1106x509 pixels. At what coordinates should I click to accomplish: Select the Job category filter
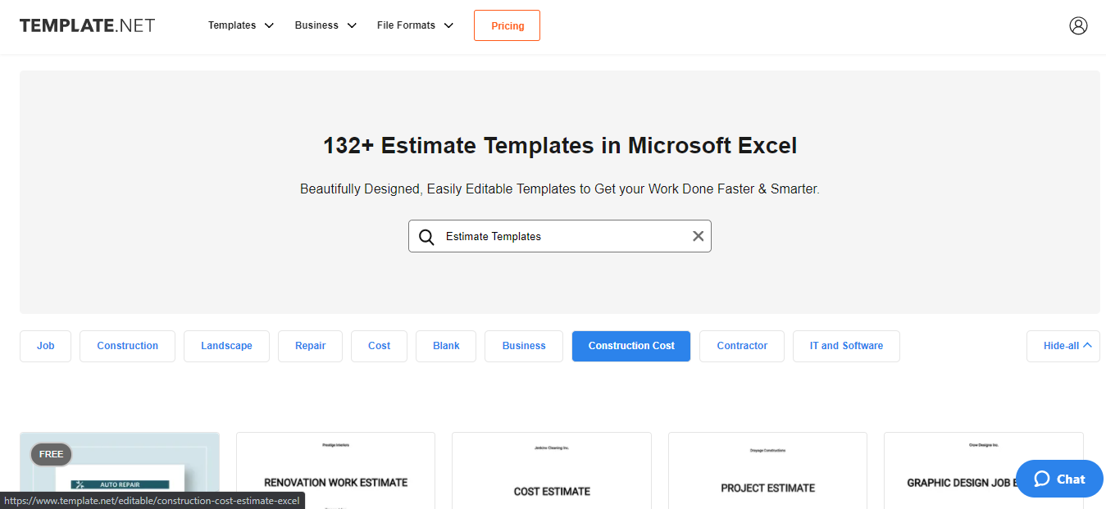pyautogui.click(x=46, y=346)
